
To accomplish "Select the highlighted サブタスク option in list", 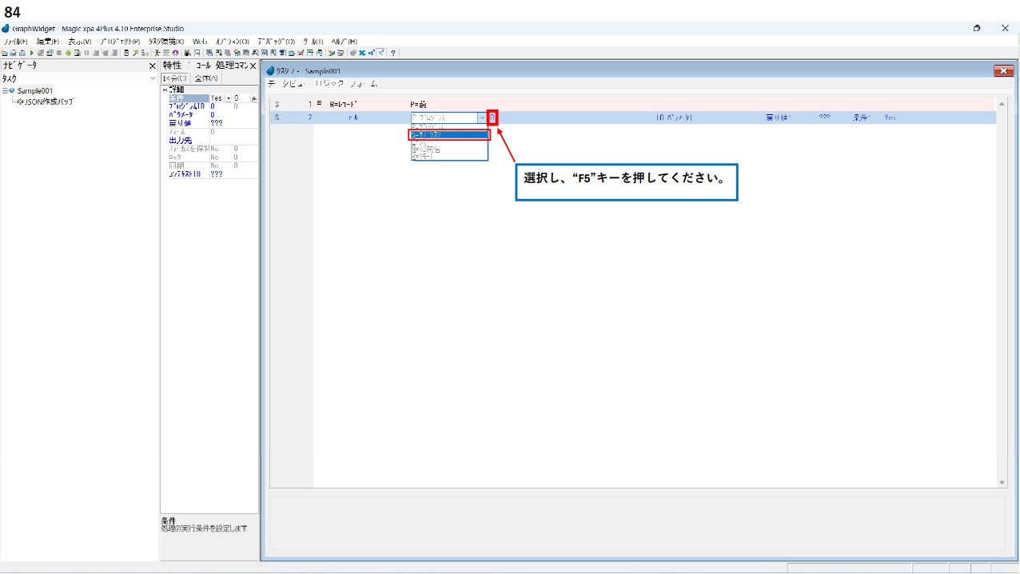I will point(448,135).
